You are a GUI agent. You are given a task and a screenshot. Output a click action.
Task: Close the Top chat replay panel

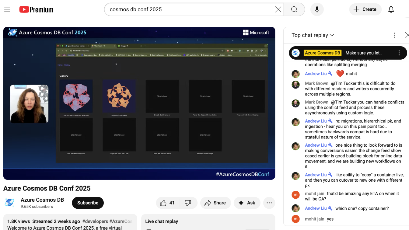(407, 35)
